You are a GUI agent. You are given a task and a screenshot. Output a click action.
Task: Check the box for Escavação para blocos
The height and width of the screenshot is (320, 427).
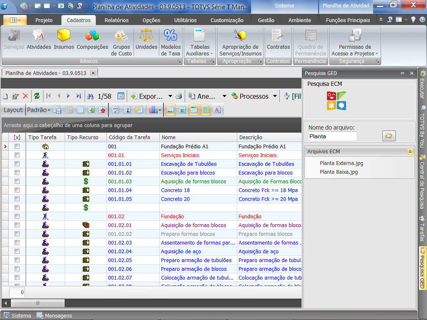17,172
